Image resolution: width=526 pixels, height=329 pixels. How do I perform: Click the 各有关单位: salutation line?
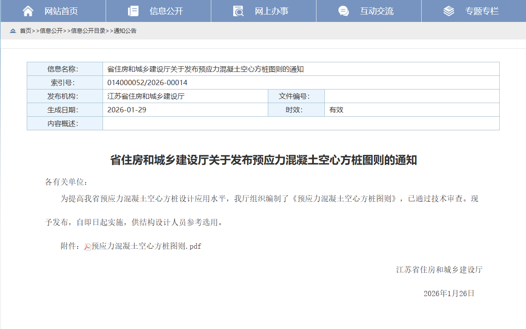[67, 182]
